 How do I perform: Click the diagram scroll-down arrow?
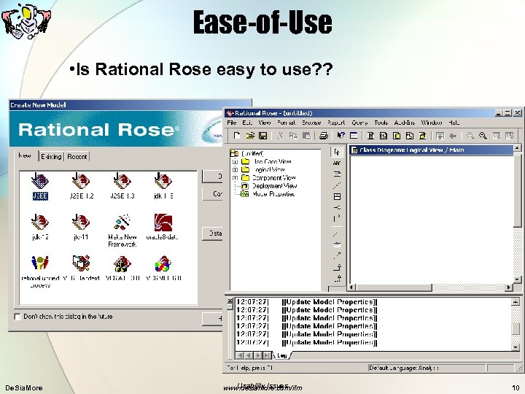click(x=517, y=279)
